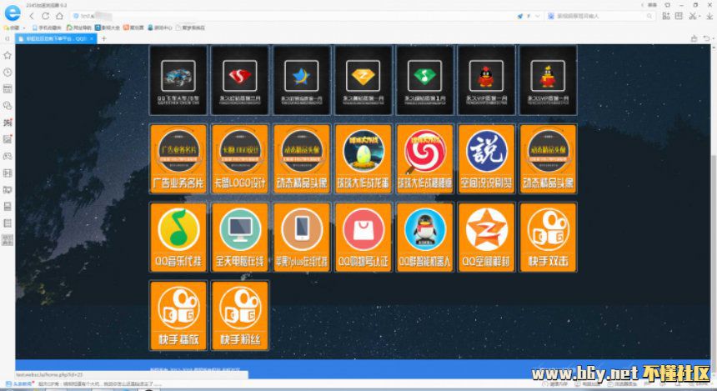Open the 卡盟LOGO设计 tile
This screenshot has width=717, height=391.
(240, 158)
